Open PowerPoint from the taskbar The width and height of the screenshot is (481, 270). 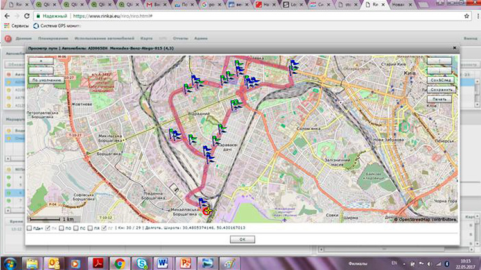[184, 262]
